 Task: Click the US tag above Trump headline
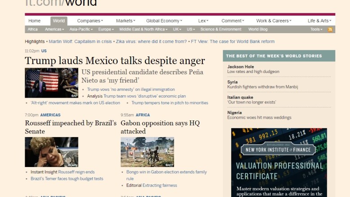click(x=44, y=51)
